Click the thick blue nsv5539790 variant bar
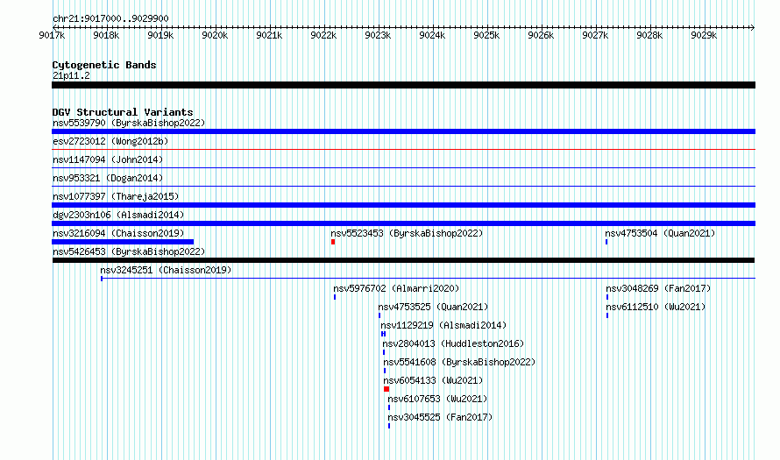The image size is (780, 460). point(403,131)
